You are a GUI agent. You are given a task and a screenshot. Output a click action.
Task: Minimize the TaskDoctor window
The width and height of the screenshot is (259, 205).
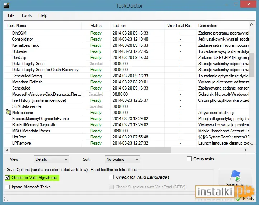(226, 4)
